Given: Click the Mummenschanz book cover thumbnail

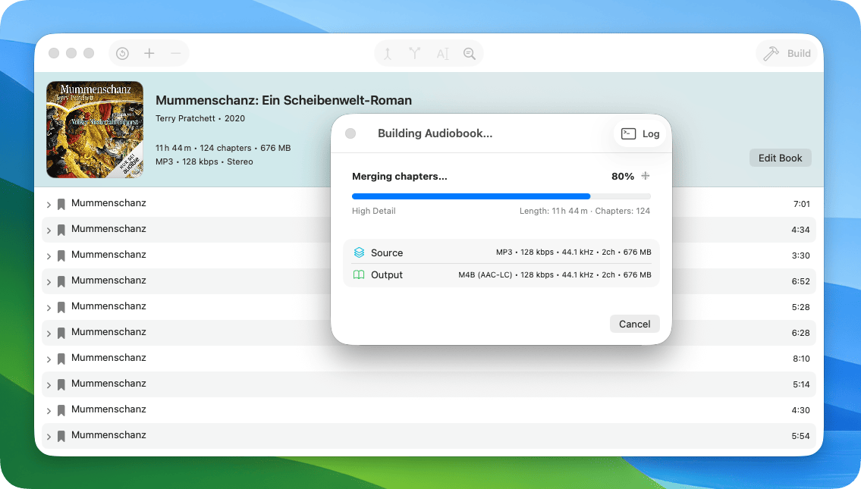Looking at the screenshot, I should point(95,130).
